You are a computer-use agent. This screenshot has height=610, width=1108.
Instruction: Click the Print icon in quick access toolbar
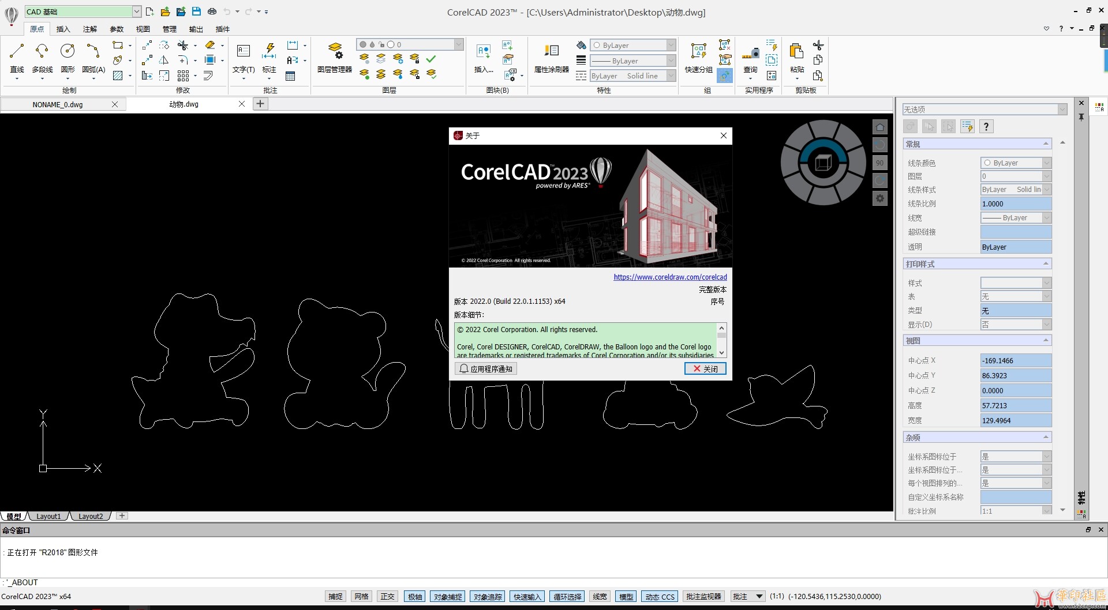coord(212,12)
